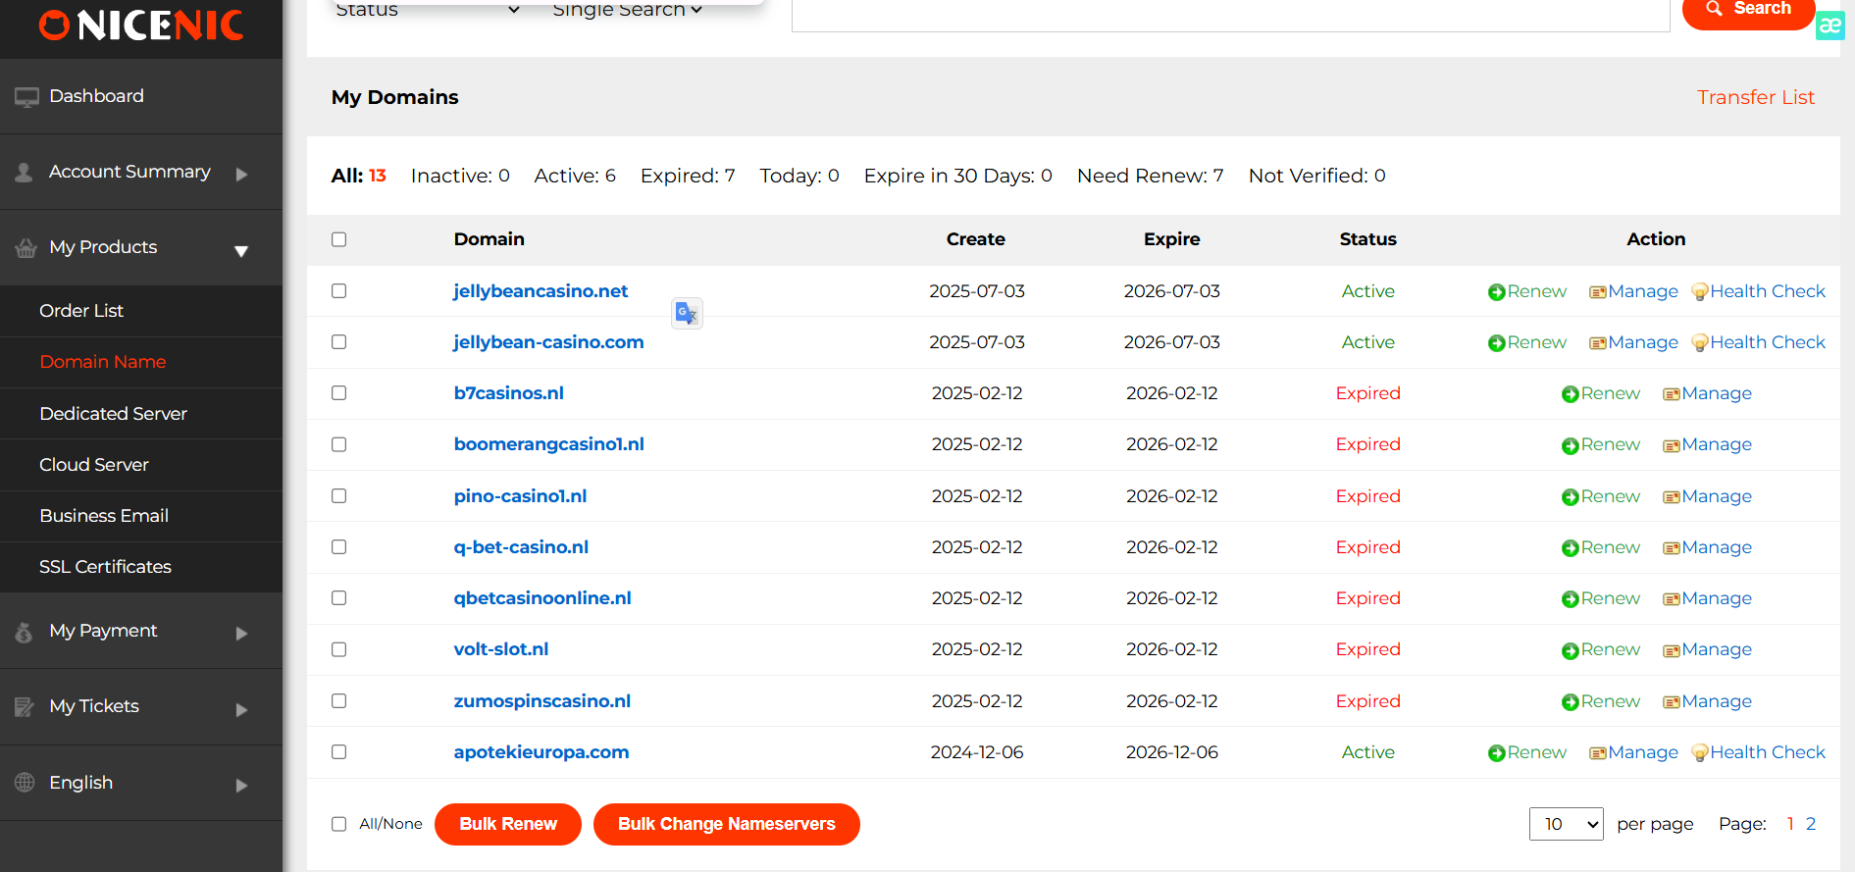1855x872 pixels.
Task: Expand the Account Summary menu arrow
Action: 241,174
